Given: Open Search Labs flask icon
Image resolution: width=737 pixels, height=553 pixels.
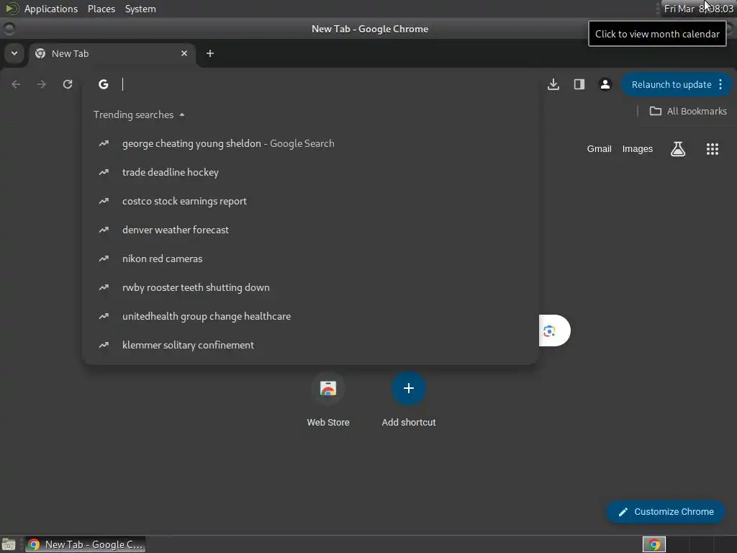Looking at the screenshot, I should (x=678, y=149).
